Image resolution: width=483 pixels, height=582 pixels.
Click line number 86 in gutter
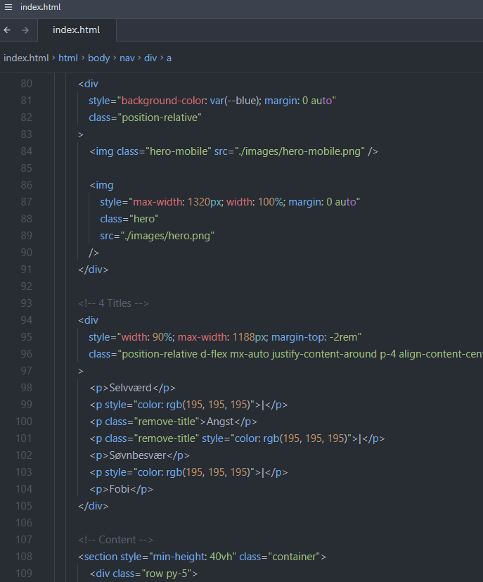point(26,185)
